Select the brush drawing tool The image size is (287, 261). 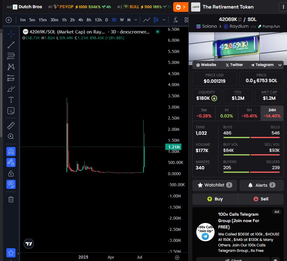(11, 89)
